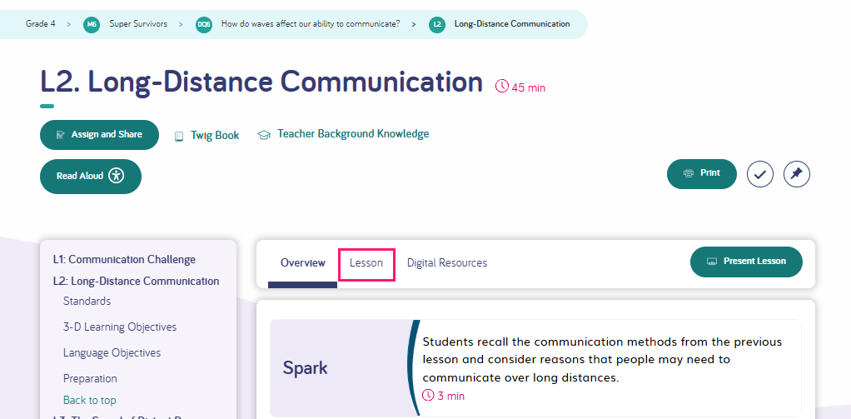851x419 pixels.
Task: Click the clock icon beside 45 min
Action: coord(502,87)
